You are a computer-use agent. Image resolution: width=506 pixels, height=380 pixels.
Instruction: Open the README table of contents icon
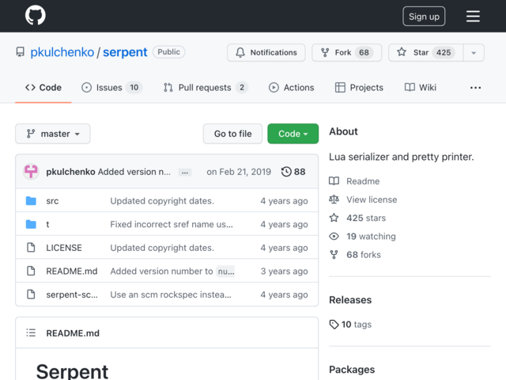31,332
